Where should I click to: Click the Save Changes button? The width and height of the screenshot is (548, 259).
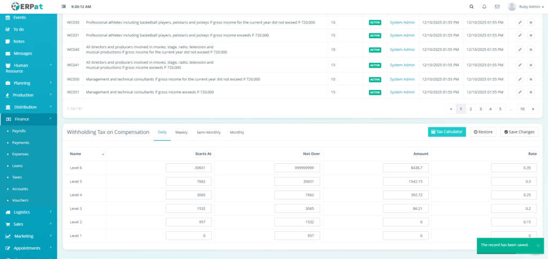click(519, 132)
